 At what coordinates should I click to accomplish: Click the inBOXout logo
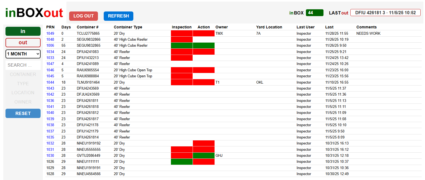(x=33, y=13)
